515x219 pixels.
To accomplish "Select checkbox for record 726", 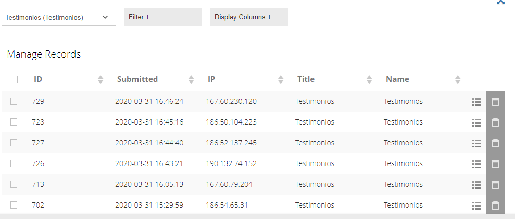I will pos(14,163).
